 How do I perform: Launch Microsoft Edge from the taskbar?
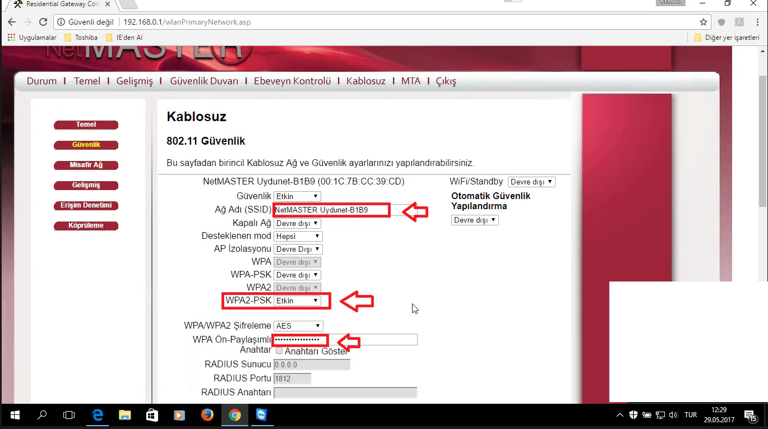point(98,416)
